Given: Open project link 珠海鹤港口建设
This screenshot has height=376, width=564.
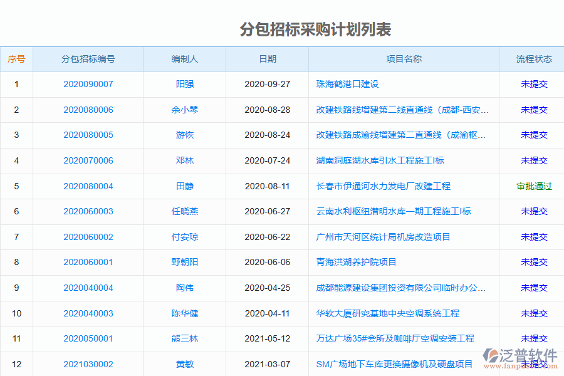Looking at the screenshot, I should pyautogui.click(x=346, y=84).
